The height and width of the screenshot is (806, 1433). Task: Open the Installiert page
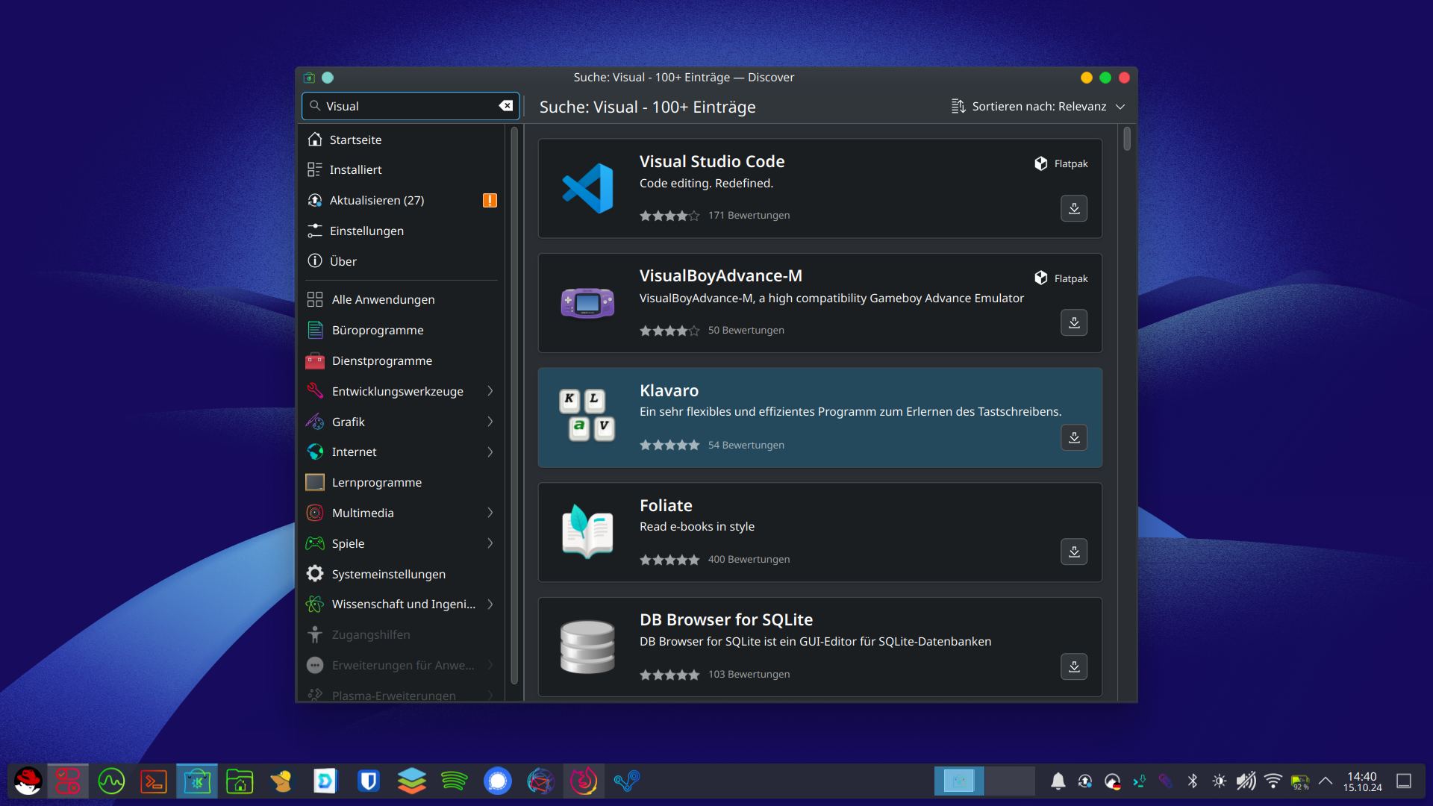(x=355, y=169)
